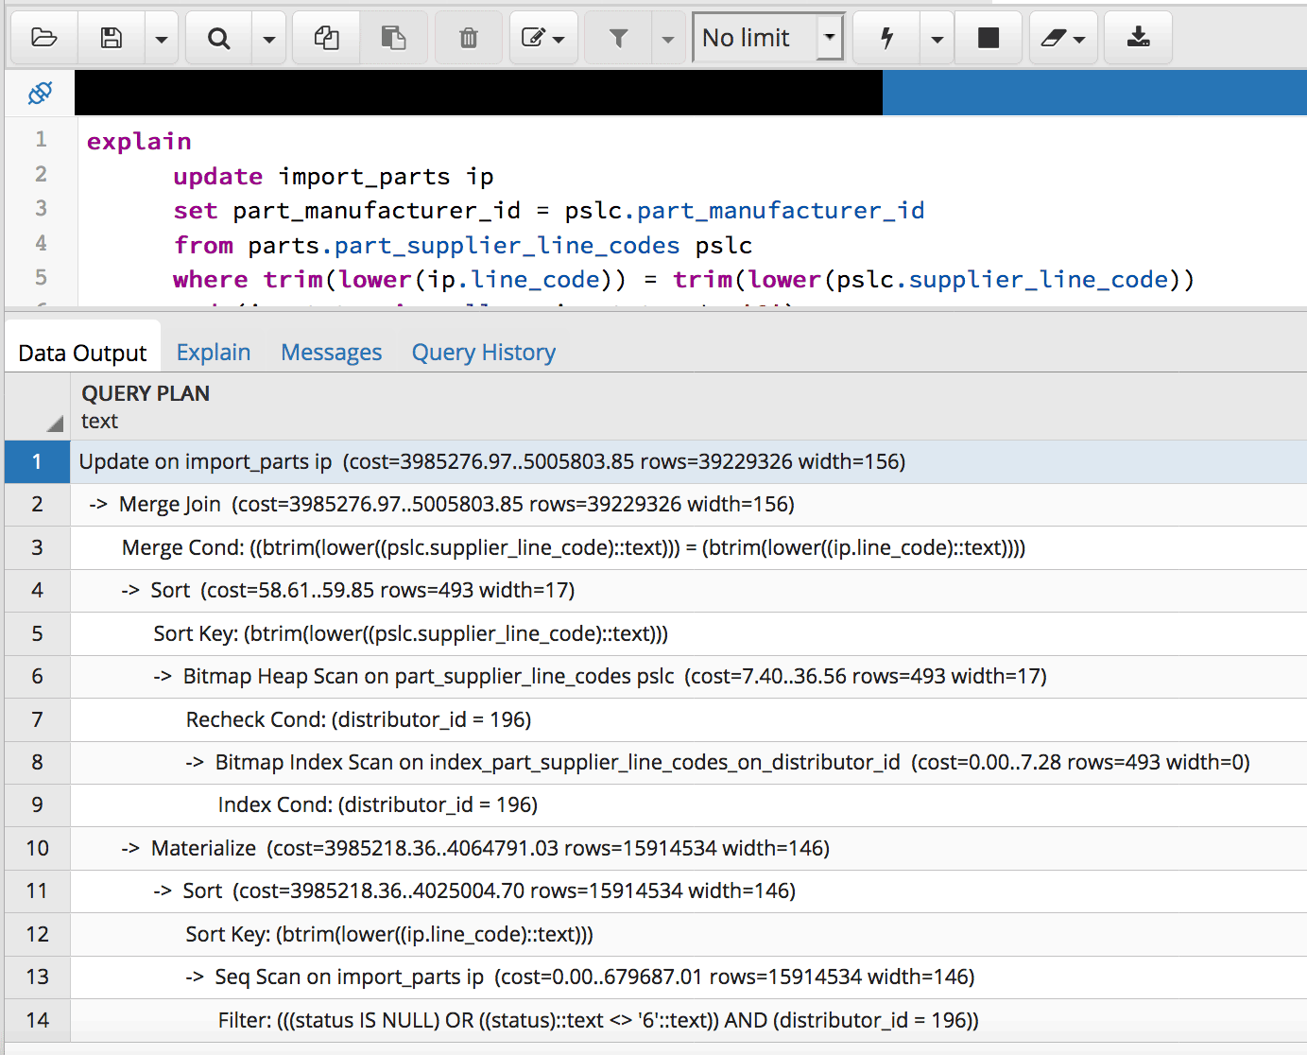Click the 'Sort Key: (btrim(lower((pslc' row
Image resolution: width=1307 pixels, height=1055 pixels.
pos(689,633)
